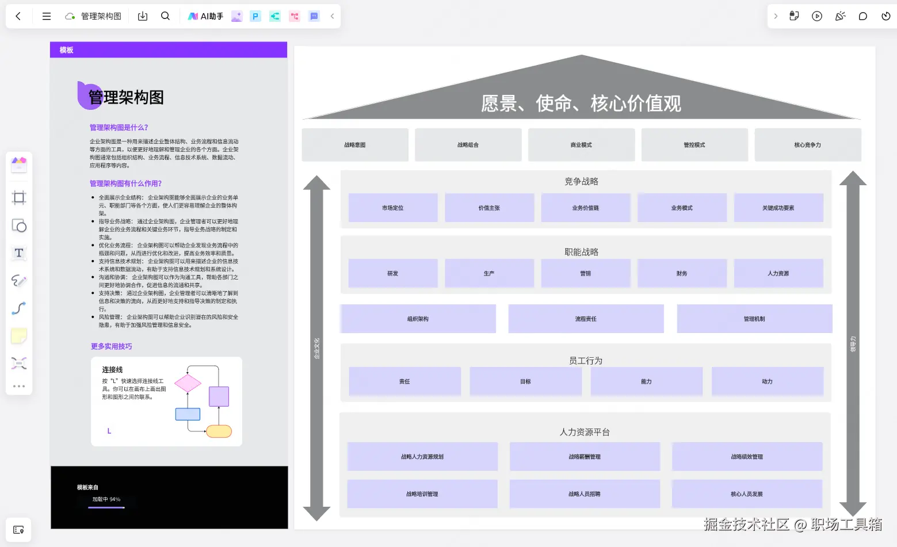Select the Pencil drawing tool
This screenshot has width=897, height=547.
click(x=19, y=281)
